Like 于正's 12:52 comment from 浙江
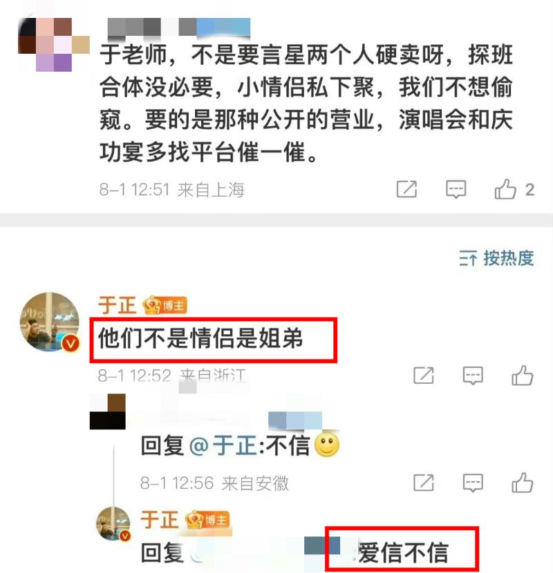Screen dimensions: 553x573 coord(523,376)
